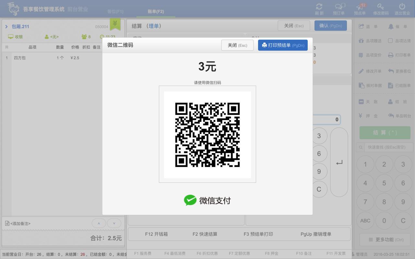Click 结班 shift end button
Image resolution: width=415 pixels, height=259 pixels.
coord(397,102)
